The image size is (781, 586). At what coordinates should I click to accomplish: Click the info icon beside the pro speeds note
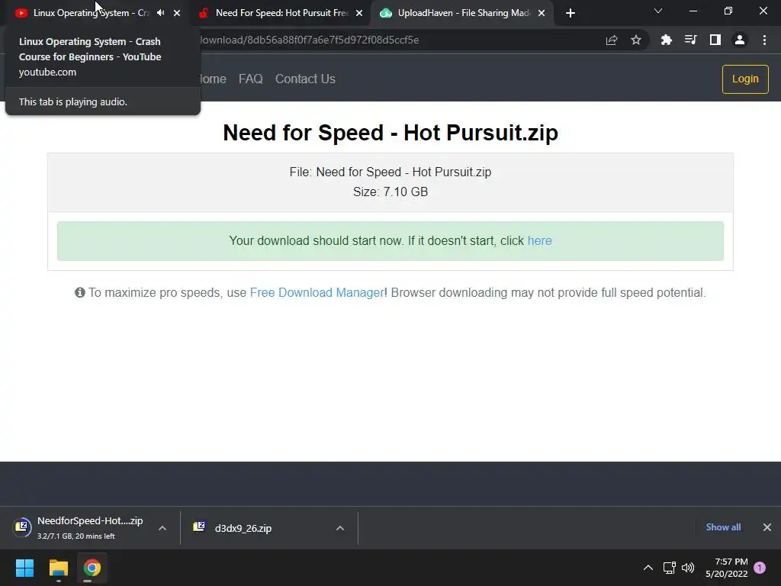(x=79, y=292)
